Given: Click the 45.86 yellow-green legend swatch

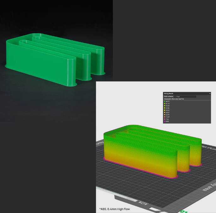Looking at the screenshot, I should click(165, 108).
